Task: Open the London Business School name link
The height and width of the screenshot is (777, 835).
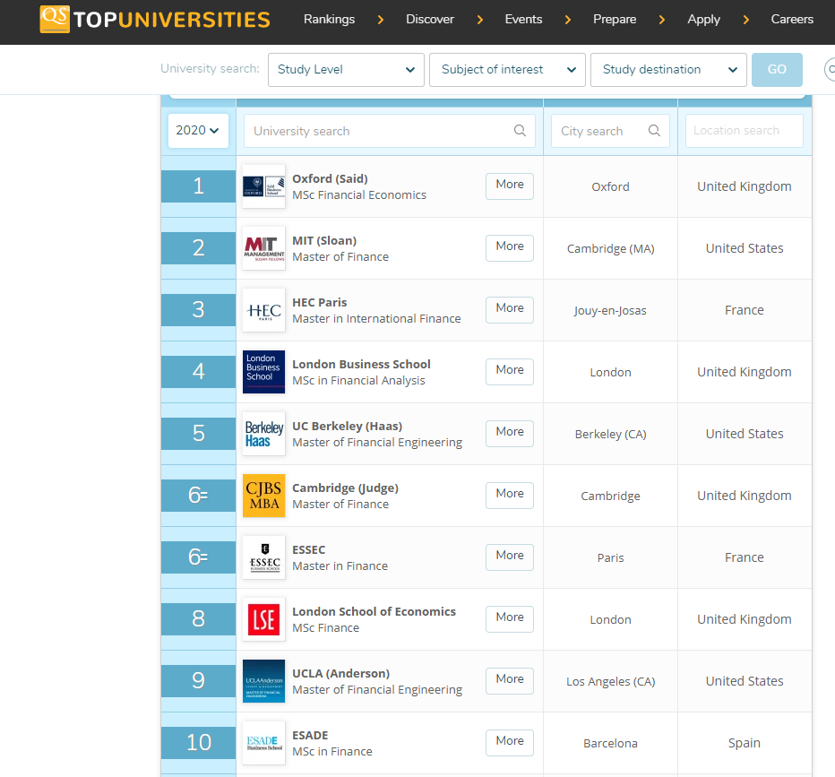Action: pyautogui.click(x=361, y=364)
